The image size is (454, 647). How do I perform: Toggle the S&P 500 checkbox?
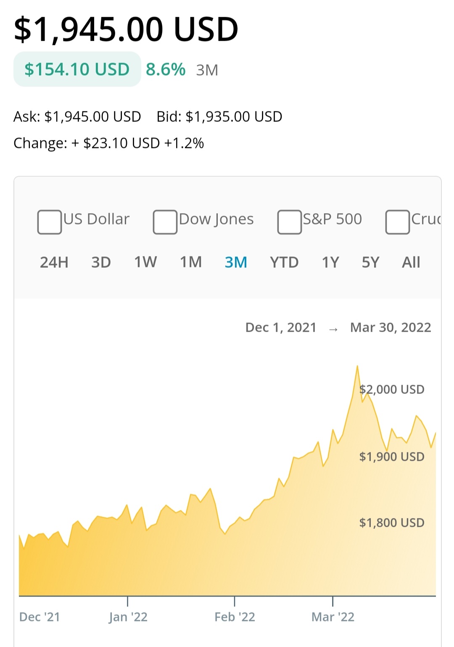click(290, 222)
